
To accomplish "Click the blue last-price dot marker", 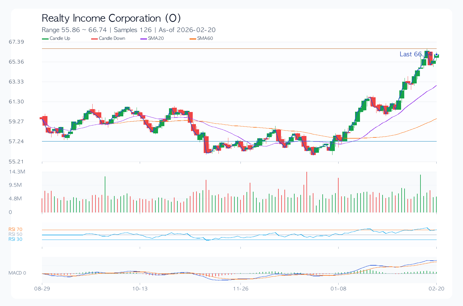I will [x=436, y=54].
